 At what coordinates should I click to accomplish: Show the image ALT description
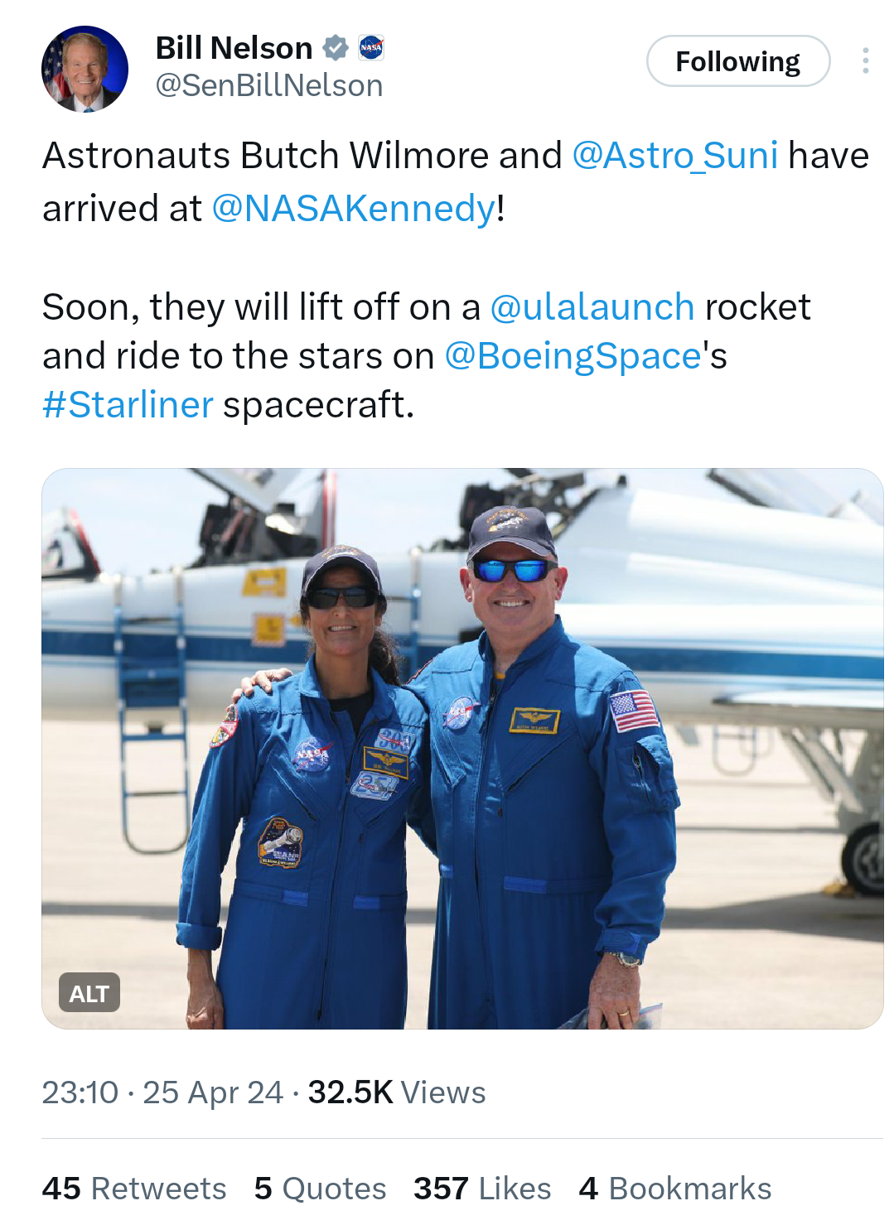pyautogui.click(x=89, y=992)
